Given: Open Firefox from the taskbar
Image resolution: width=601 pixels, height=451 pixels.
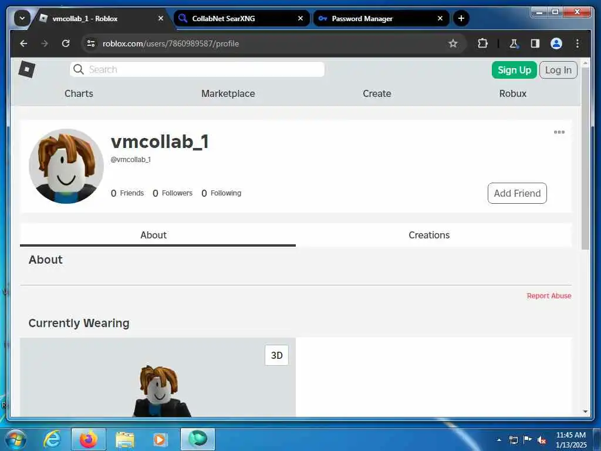Looking at the screenshot, I should coord(88,439).
